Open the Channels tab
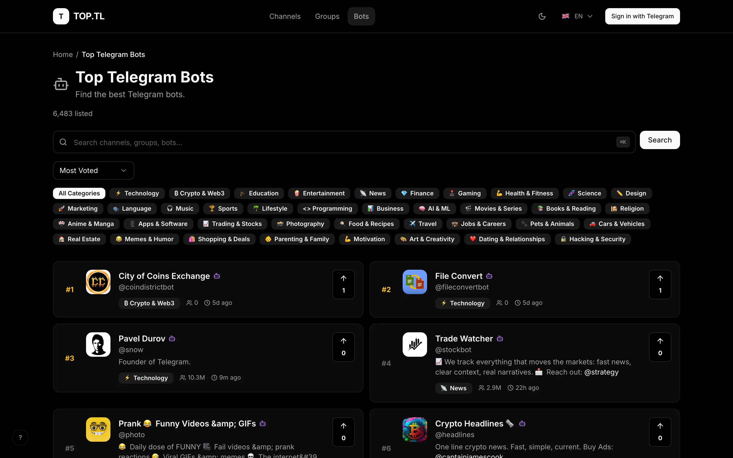The width and height of the screenshot is (733, 458). click(x=285, y=16)
